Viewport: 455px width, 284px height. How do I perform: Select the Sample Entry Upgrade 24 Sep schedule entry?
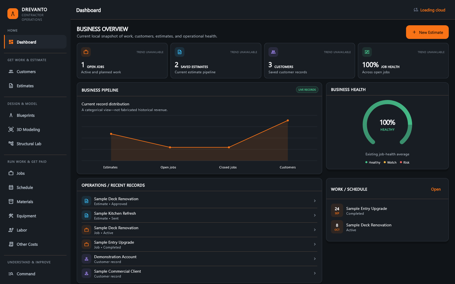pos(387,211)
